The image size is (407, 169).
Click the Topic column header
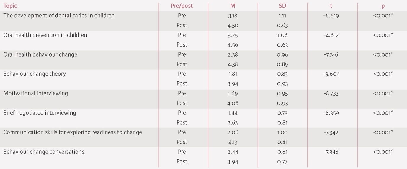point(10,6)
